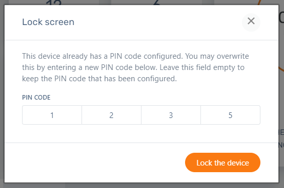The height and width of the screenshot is (188, 284).
Task: Click the white footer area beside Lock the device
Action: pos(94,162)
